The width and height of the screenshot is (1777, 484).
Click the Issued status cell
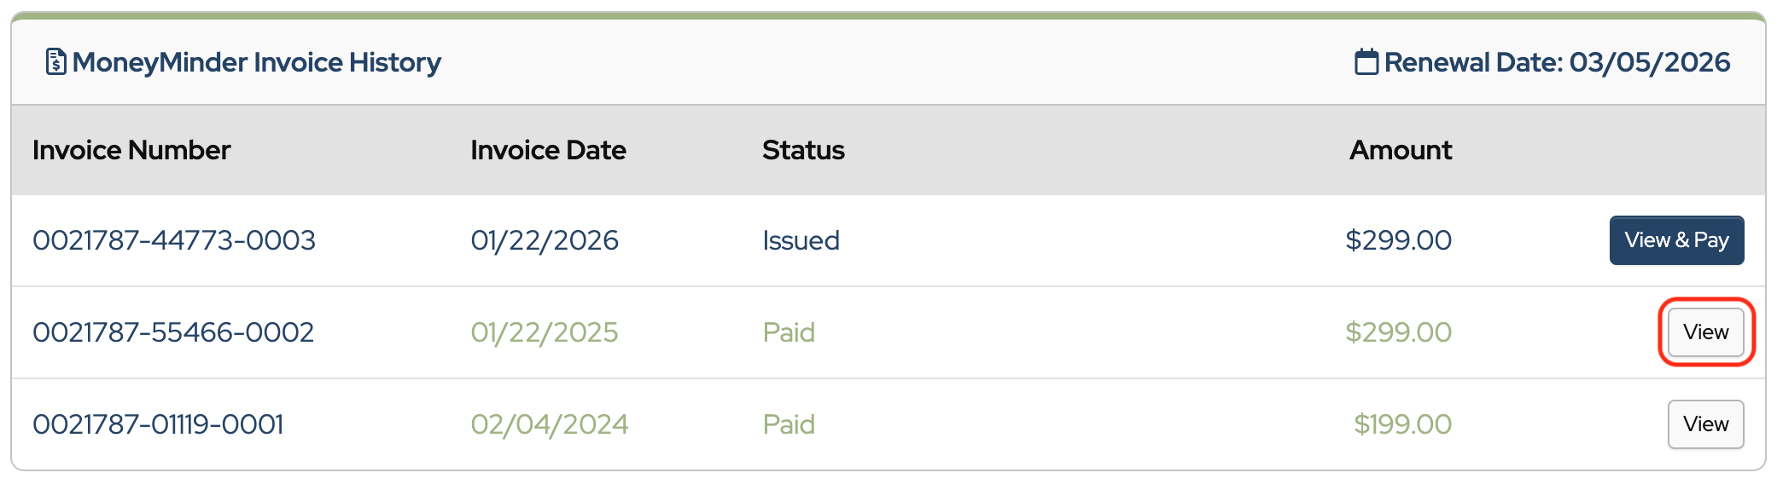(x=801, y=240)
